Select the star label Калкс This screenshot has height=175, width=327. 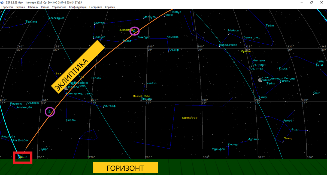coord(169,15)
